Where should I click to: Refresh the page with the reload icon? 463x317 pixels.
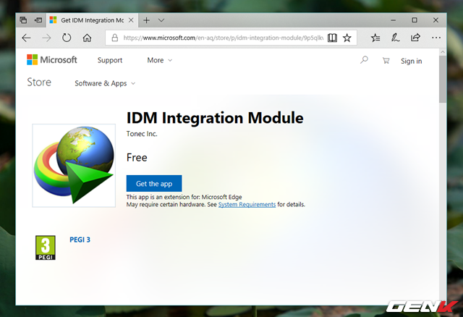pyautogui.click(x=67, y=38)
